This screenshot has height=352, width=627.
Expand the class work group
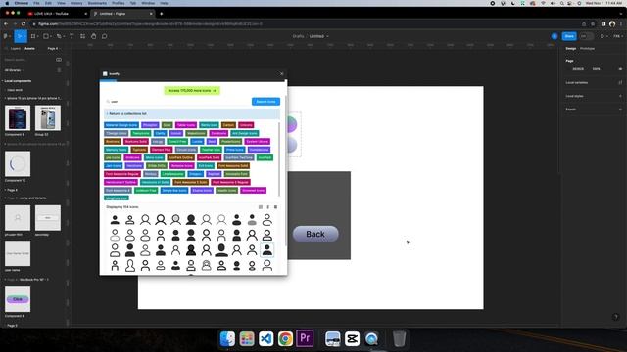pyautogui.click(x=14, y=90)
